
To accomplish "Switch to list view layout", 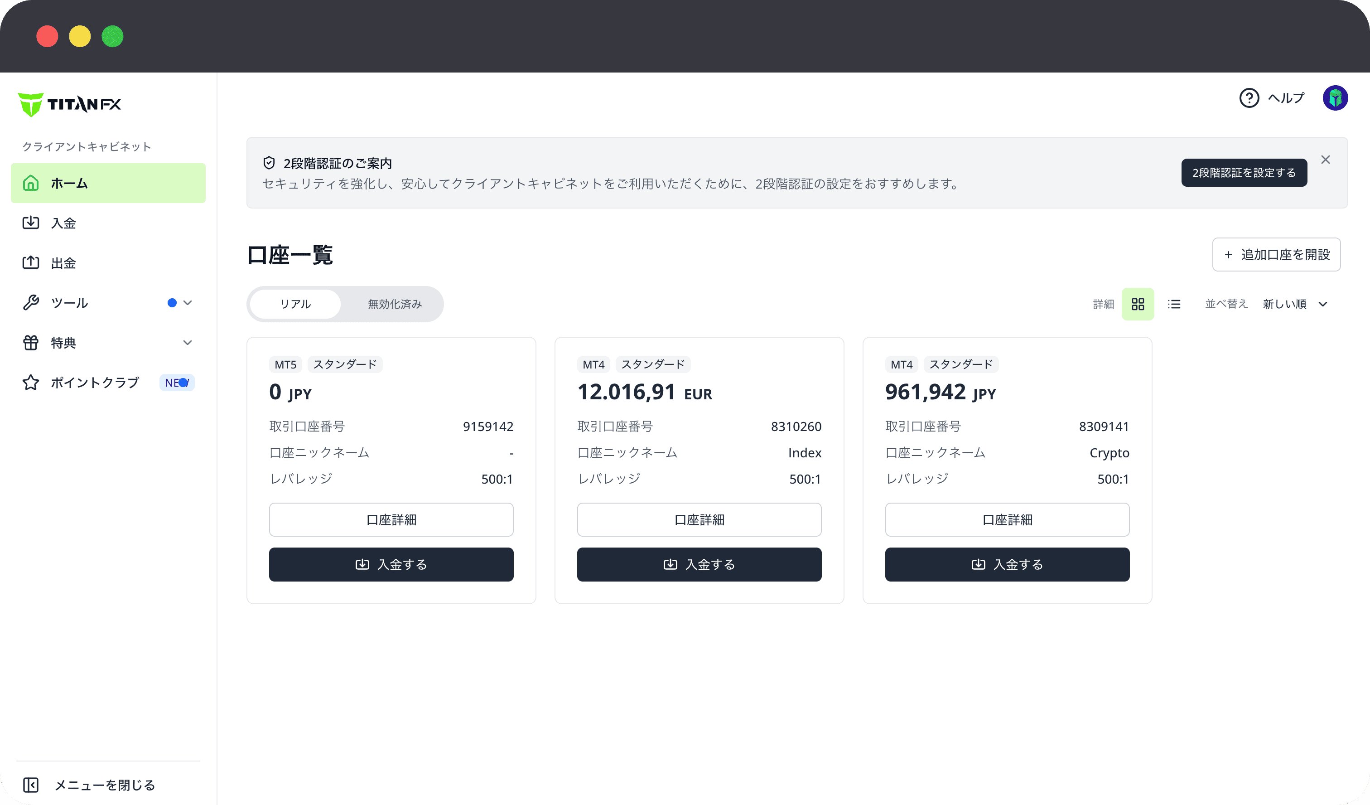I will [1174, 304].
